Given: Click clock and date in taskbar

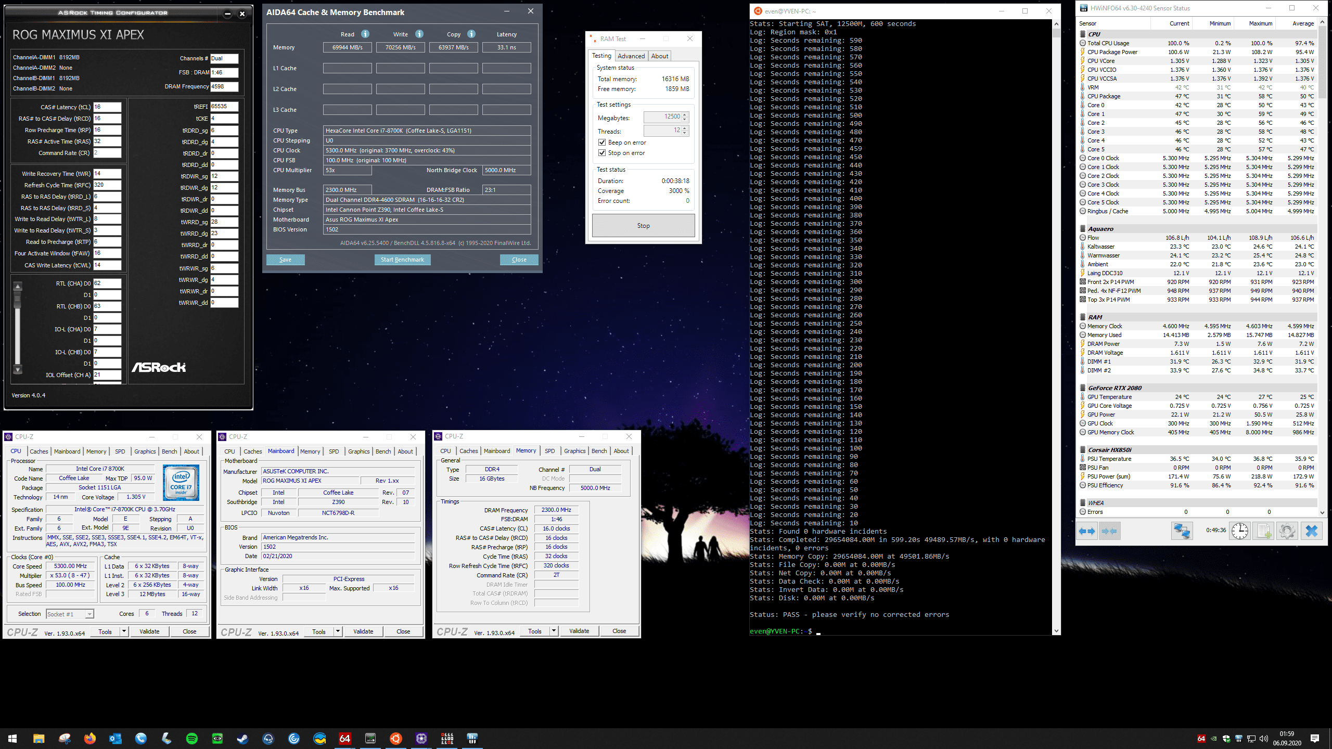Looking at the screenshot, I should (x=1287, y=739).
